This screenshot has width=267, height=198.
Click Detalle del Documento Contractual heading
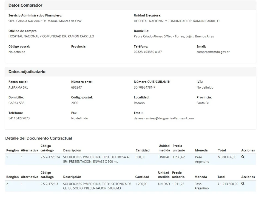(x=38, y=138)
